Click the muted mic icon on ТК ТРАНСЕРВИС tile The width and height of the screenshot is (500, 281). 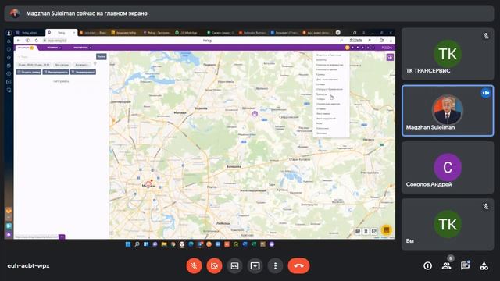pos(486,36)
